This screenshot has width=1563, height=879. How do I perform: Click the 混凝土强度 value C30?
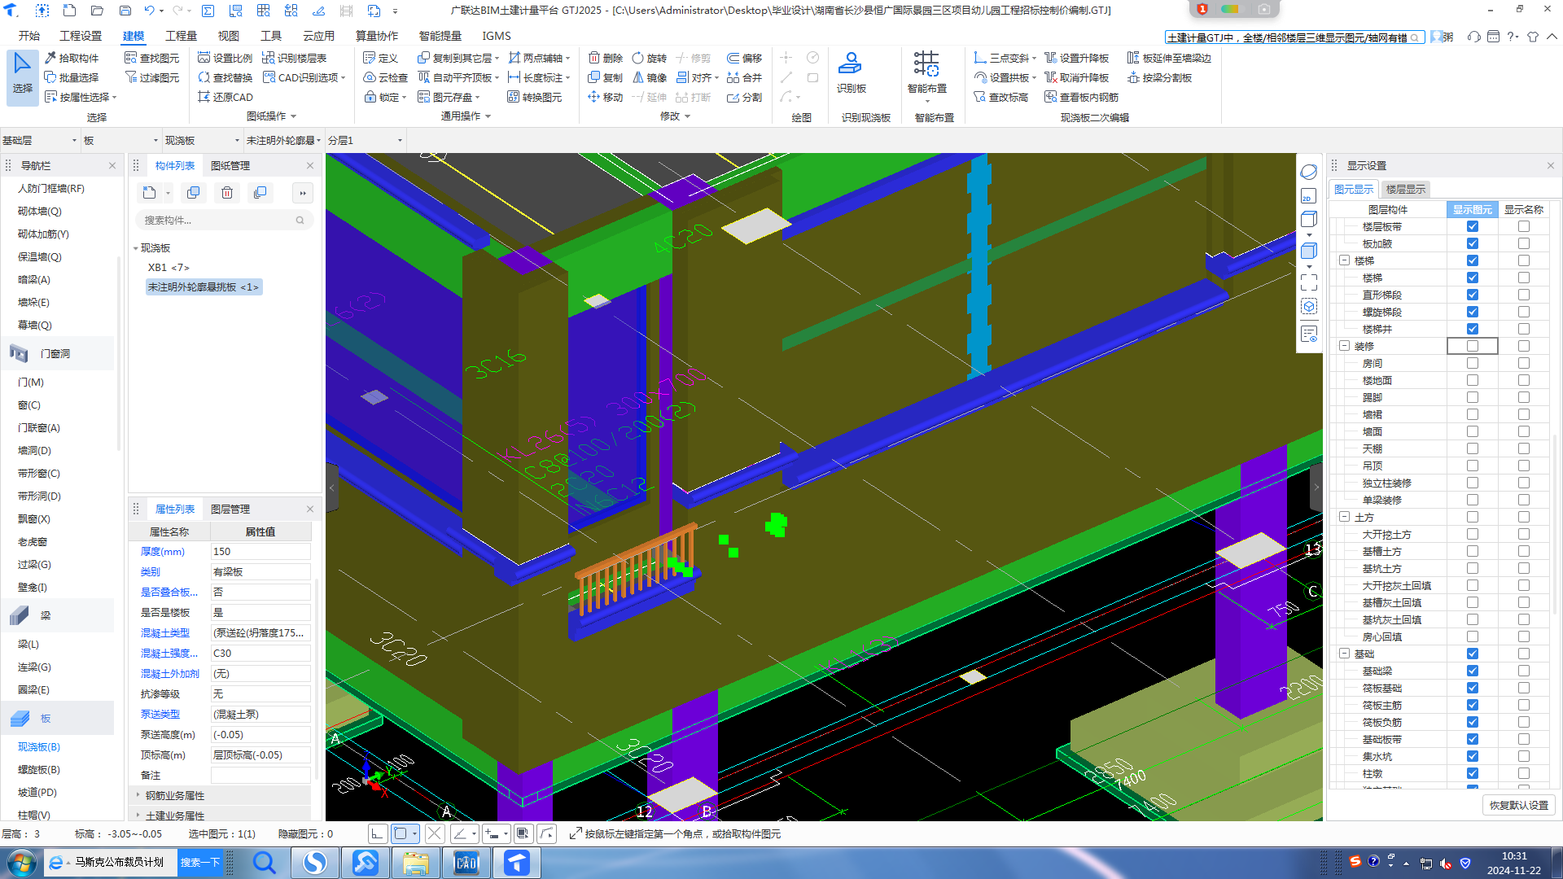point(260,653)
